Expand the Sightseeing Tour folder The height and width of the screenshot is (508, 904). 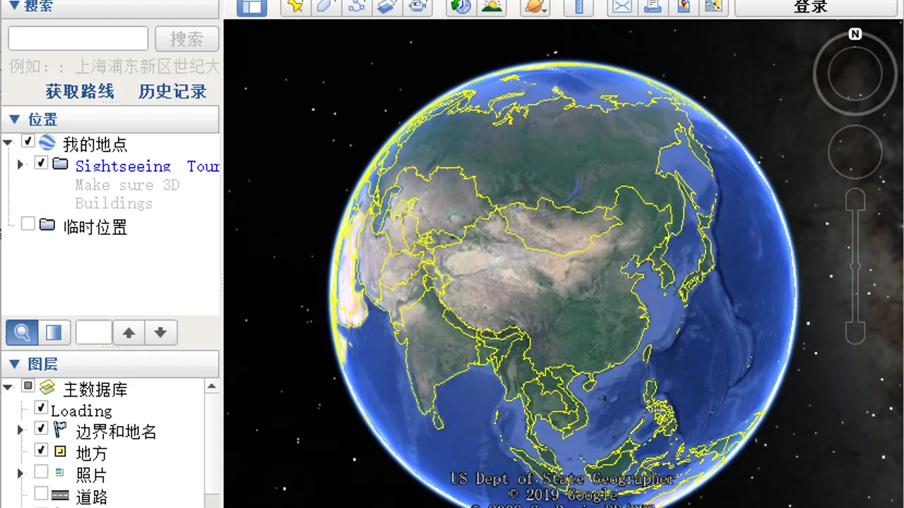click(x=20, y=164)
